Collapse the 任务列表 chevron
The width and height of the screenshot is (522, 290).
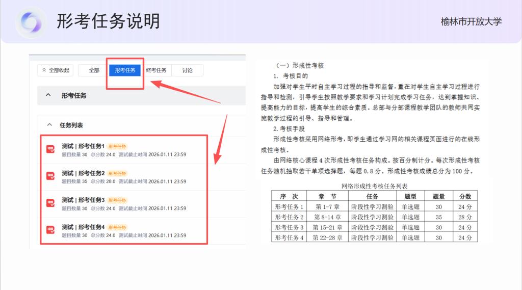pos(49,125)
